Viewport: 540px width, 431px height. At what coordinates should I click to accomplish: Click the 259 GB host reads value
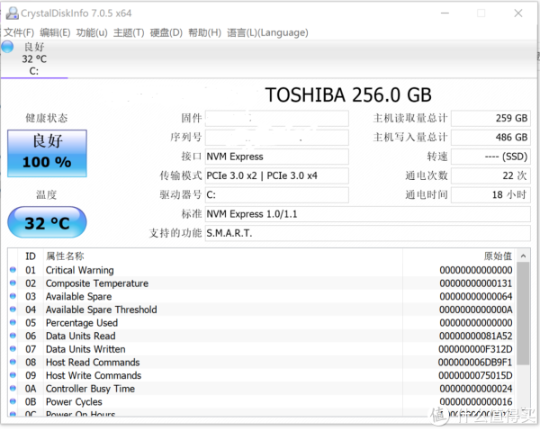[x=490, y=118]
